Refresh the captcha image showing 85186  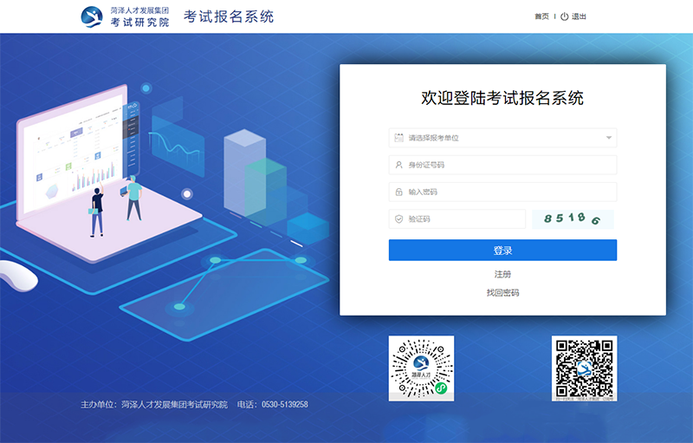[x=573, y=219]
